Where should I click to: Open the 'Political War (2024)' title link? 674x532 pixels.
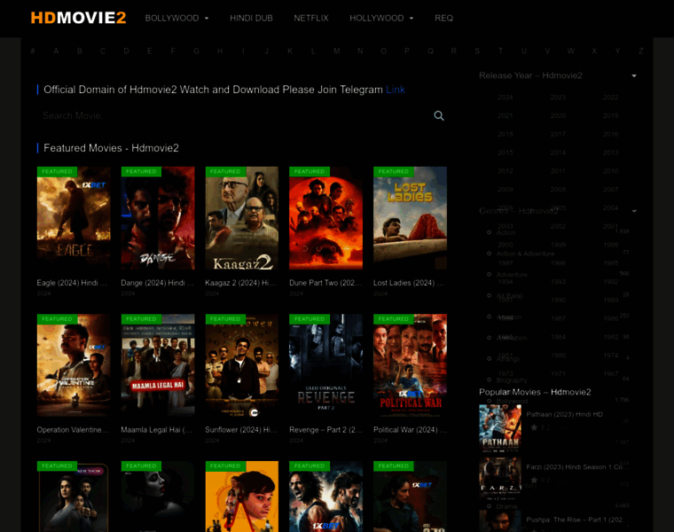410,430
